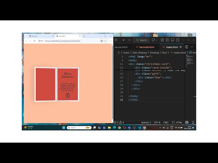Open the taskbar clock and date

188,128
